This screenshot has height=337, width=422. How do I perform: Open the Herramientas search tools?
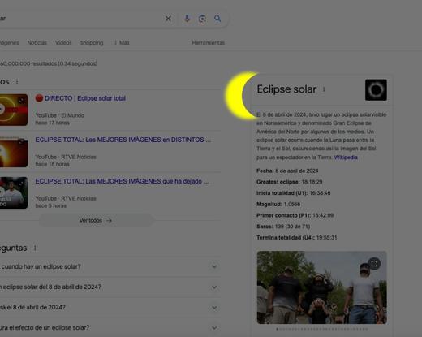click(209, 43)
